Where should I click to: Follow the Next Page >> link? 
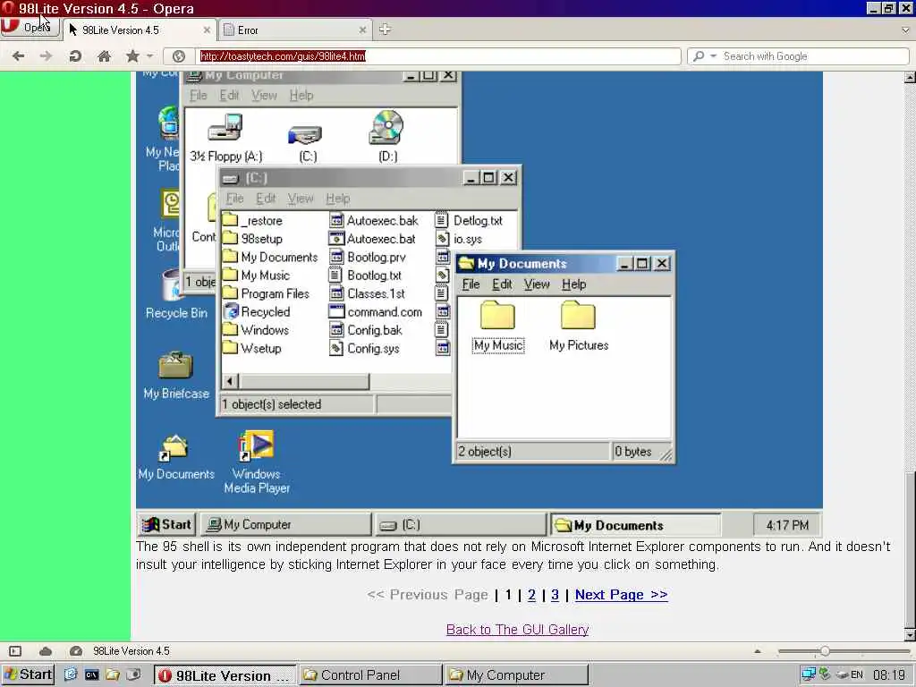point(621,595)
